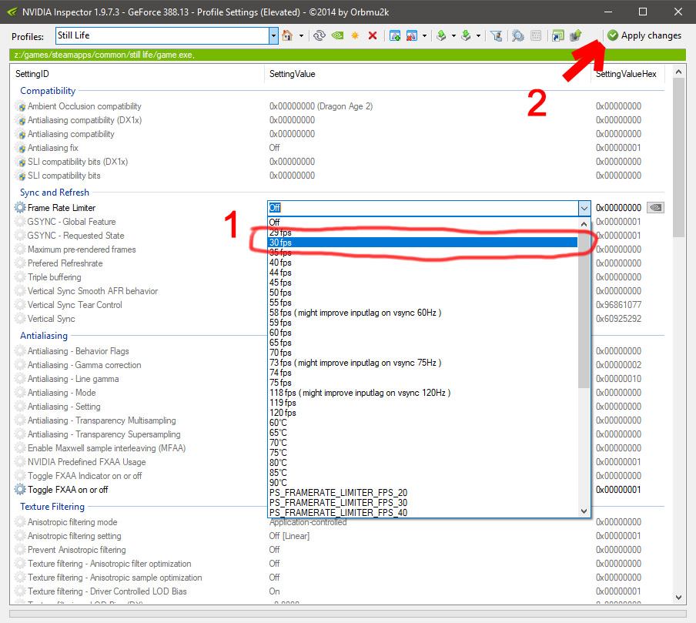
Task: Select Off in the frame rate list
Action: click(423, 222)
